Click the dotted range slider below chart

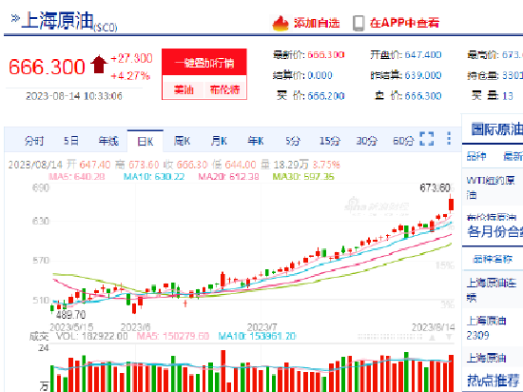point(390,337)
